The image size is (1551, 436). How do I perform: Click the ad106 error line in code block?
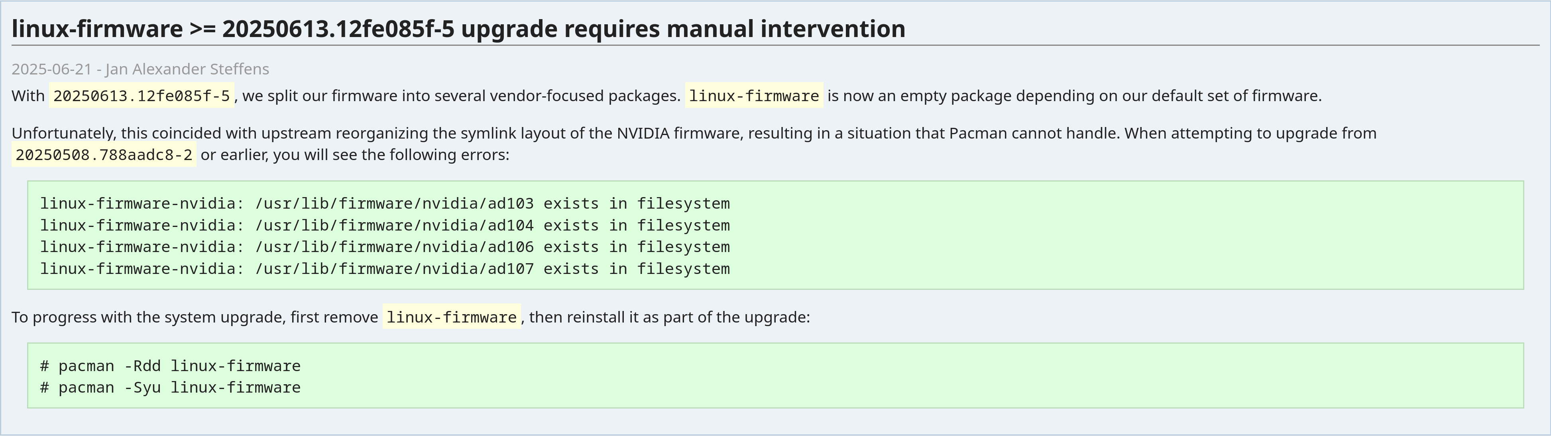(385, 246)
